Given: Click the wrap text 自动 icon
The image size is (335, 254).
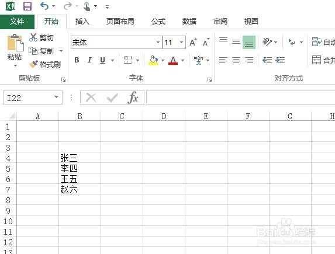Looking at the screenshot, I should pyautogui.click(x=316, y=42).
